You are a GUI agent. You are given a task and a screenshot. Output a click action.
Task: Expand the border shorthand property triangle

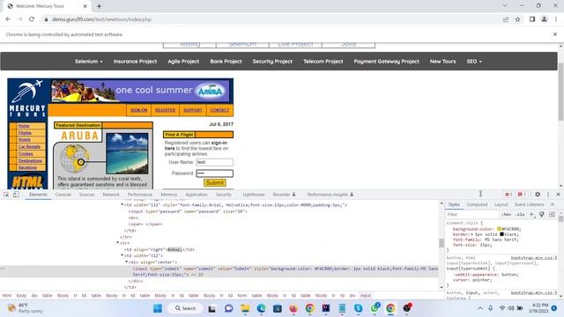(472, 234)
